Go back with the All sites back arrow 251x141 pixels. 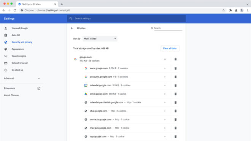tap(72, 29)
